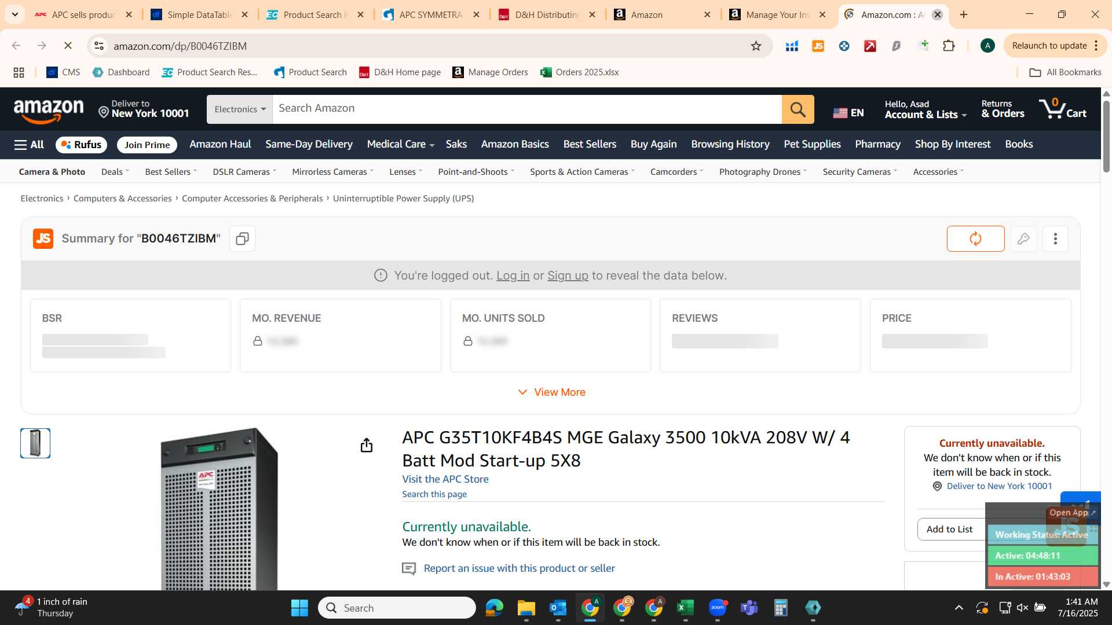This screenshot has height=625, width=1112.
Task: Click the pin icon in Jungle Scout summary
Action: [1023, 238]
